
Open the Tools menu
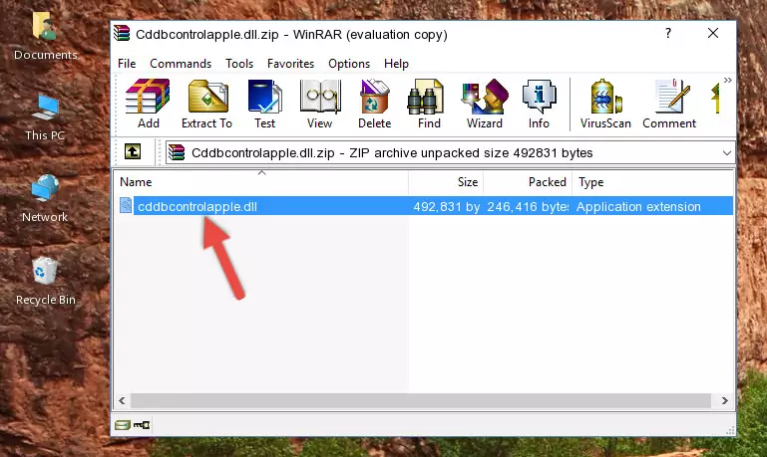point(239,64)
